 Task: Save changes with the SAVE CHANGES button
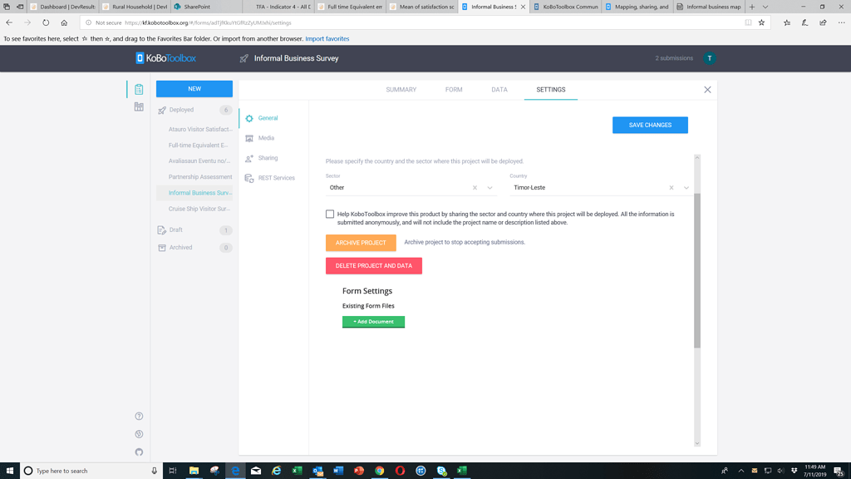pyautogui.click(x=650, y=125)
